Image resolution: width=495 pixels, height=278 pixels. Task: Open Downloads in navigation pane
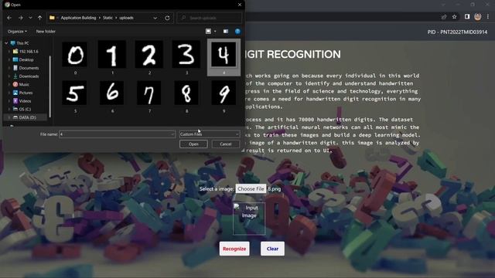pos(29,76)
